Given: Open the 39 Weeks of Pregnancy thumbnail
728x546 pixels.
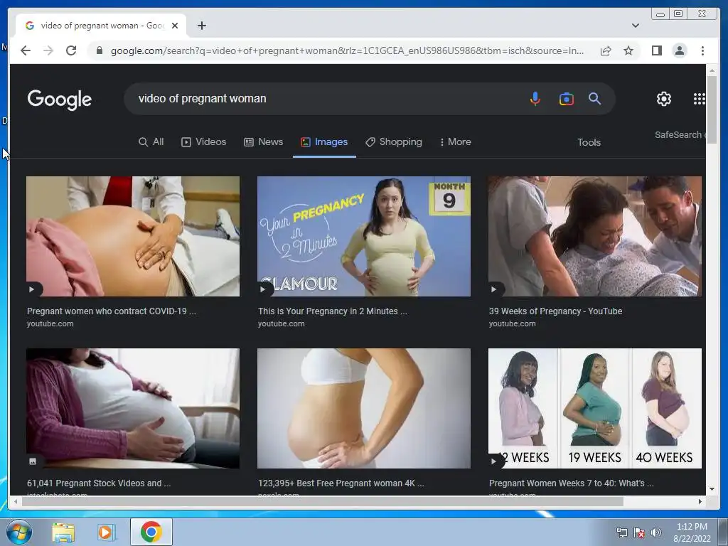Looking at the screenshot, I should (595, 236).
